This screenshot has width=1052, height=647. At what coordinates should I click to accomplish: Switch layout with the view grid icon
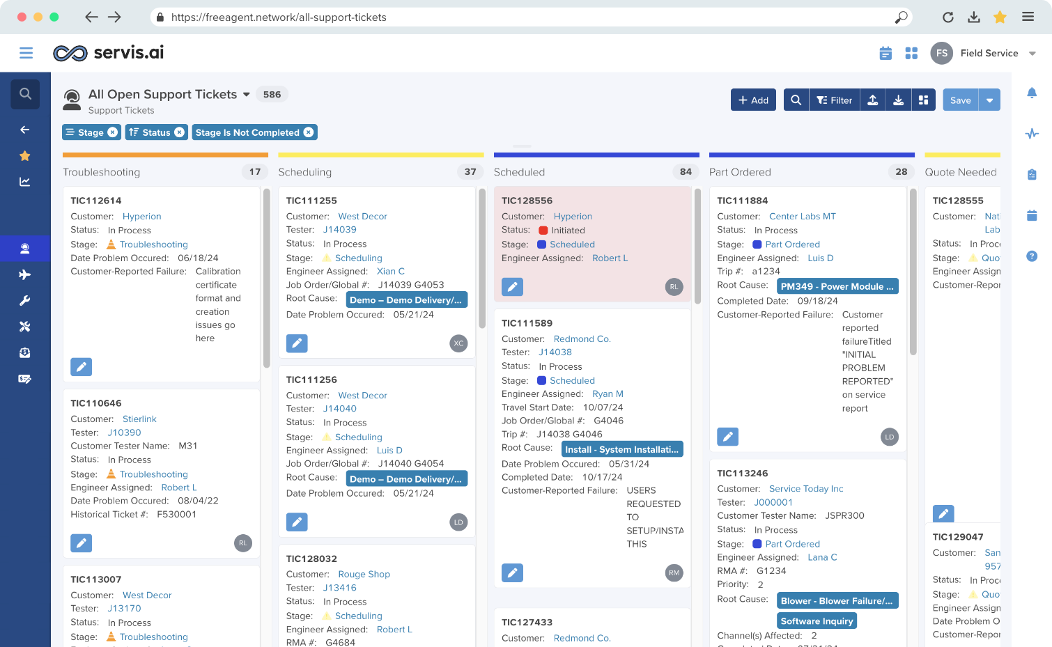pos(924,100)
